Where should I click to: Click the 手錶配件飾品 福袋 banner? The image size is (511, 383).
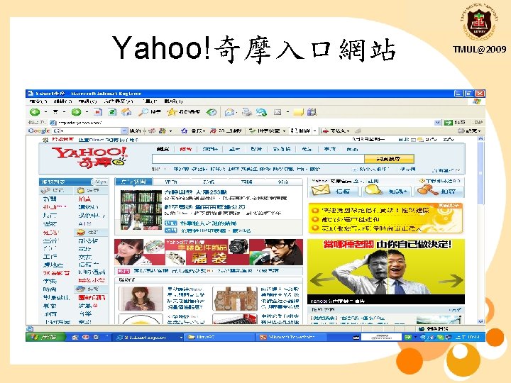pyautogui.click(x=209, y=252)
